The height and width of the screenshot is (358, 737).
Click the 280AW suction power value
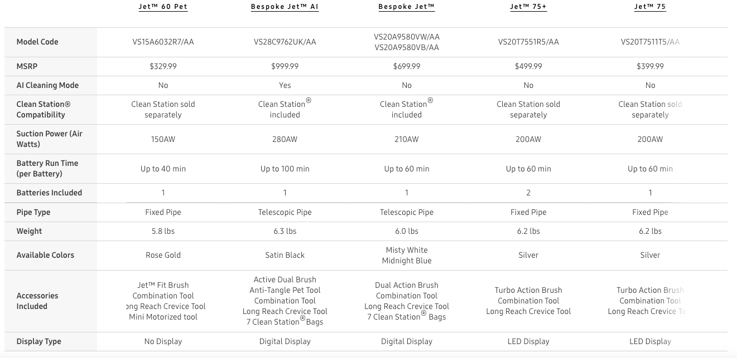point(285,139)
